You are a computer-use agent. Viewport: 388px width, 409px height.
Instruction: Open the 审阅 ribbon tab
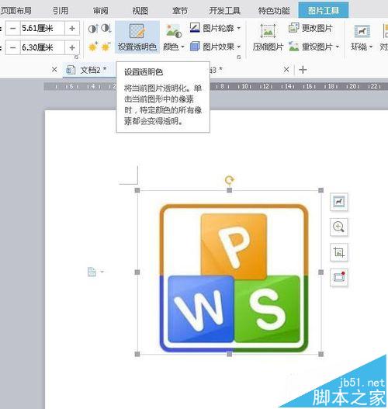click(x=101, y=11)
